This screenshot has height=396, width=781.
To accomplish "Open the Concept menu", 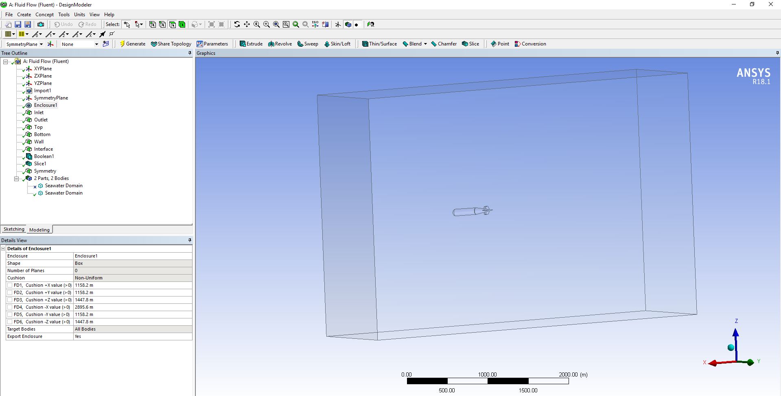I will click(44, 14).
